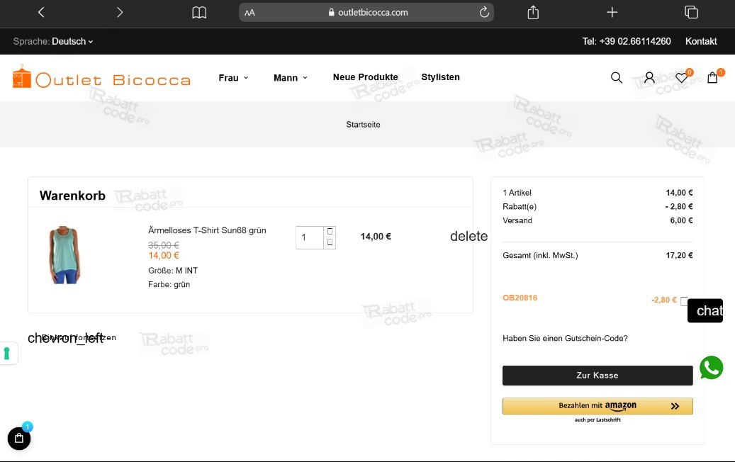Image resolution: width=735 pixels, height=462 pixels.
Task: Open the chat widget
Action: pyautogui.click(x=705, y=310)
